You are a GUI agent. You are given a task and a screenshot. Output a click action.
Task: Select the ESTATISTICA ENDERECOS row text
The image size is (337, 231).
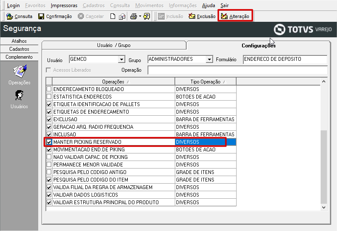tap(82, 96)
